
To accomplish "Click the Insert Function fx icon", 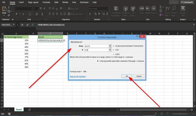I will pyautogui.click(x=33, y=25).
